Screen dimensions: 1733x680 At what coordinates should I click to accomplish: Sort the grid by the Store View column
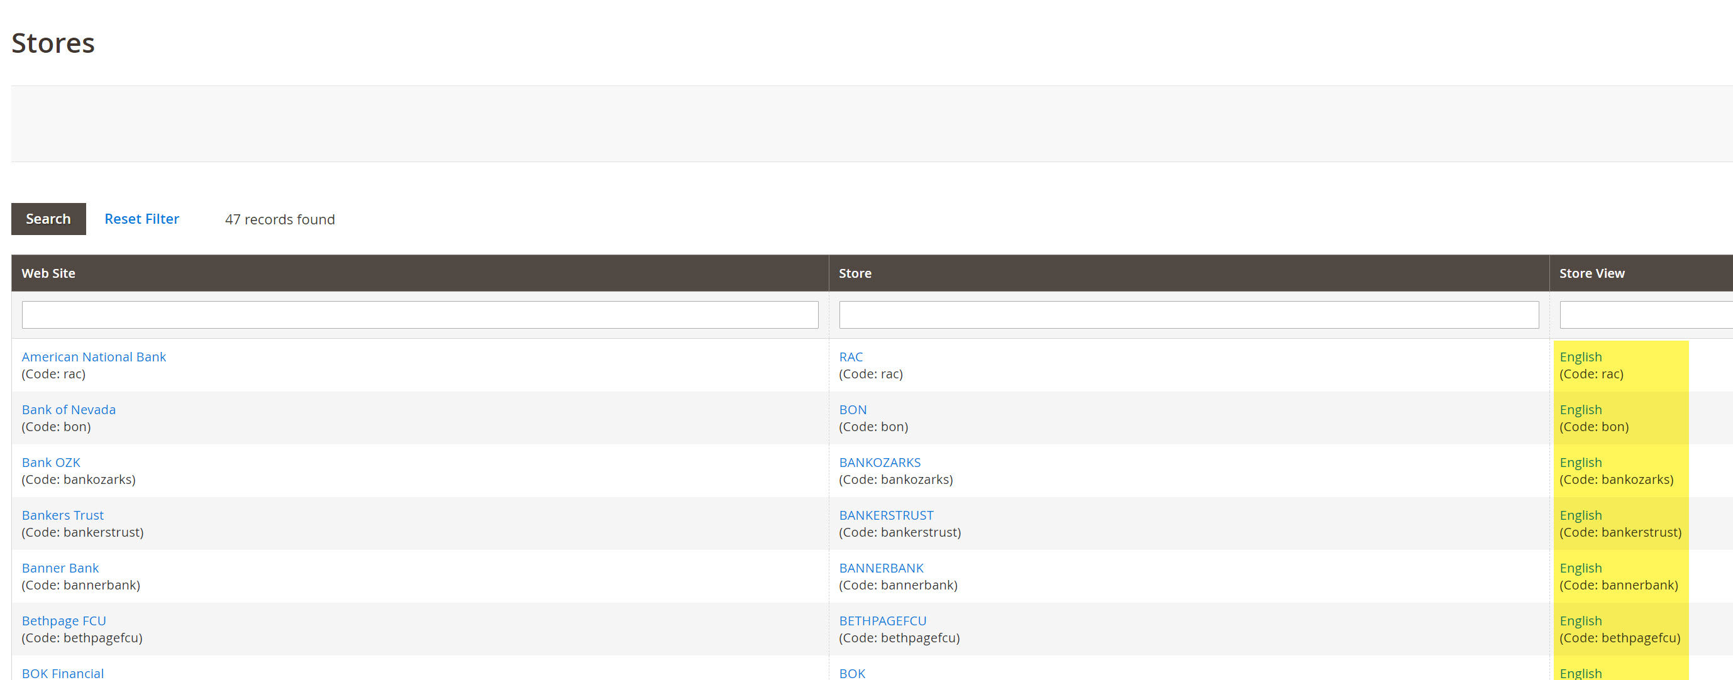pos(1591,273)
